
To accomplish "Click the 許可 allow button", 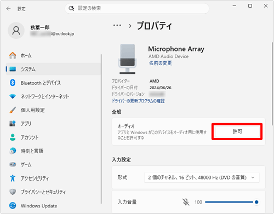I will click(x=237, y=131).
